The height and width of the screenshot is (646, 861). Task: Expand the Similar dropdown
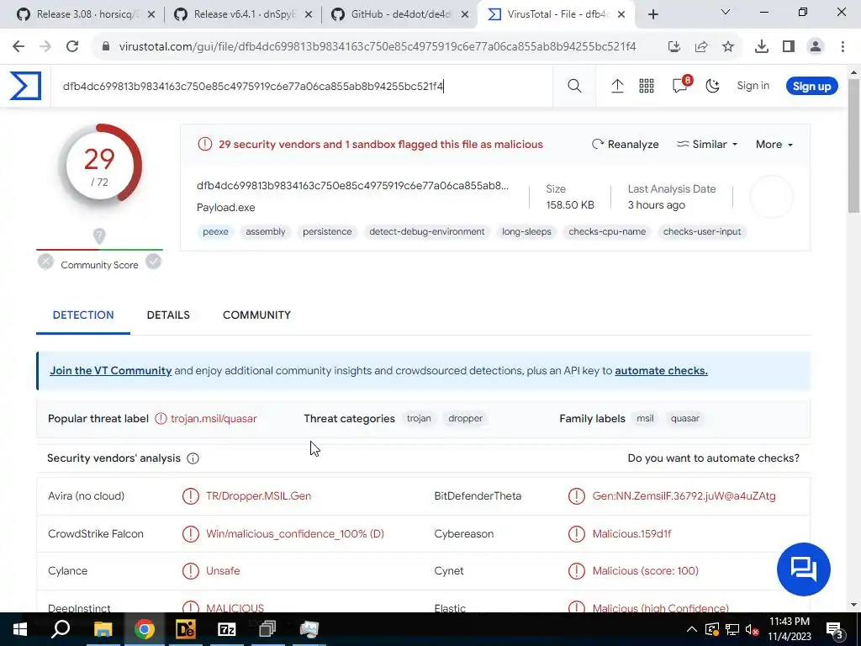706,145
